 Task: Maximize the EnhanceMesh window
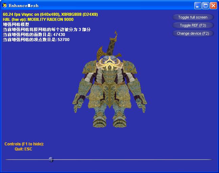point(205,5)
